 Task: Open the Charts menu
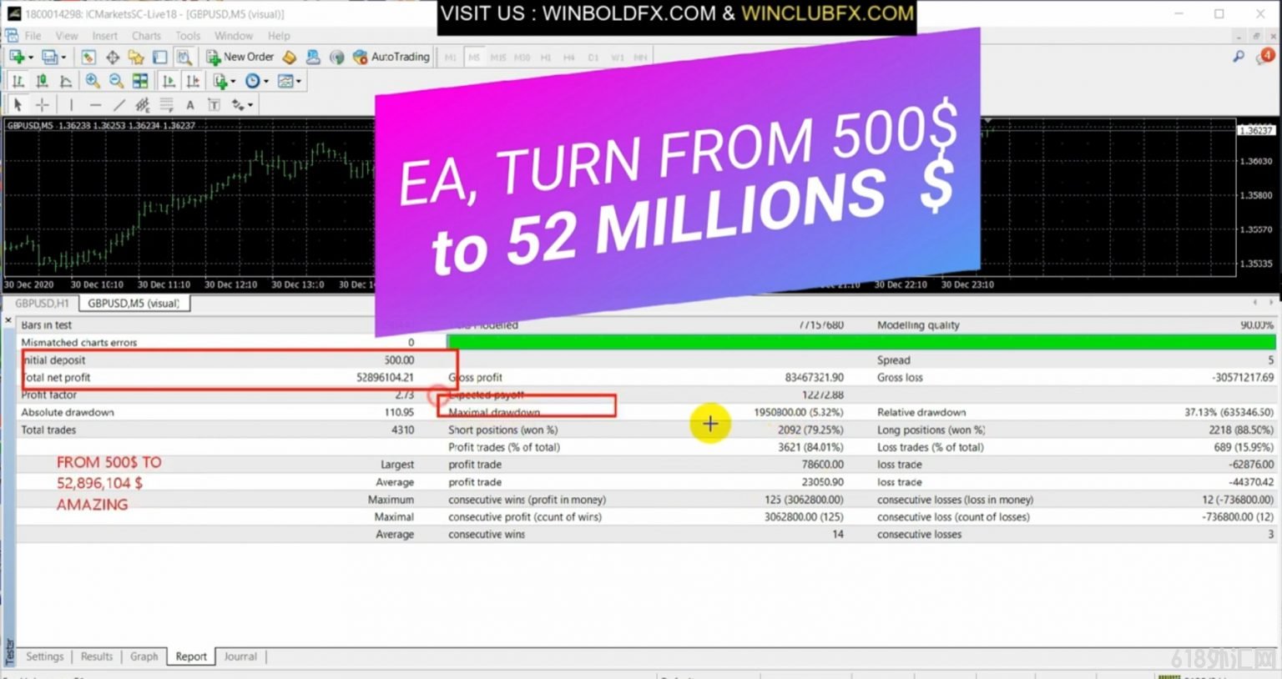pos(146,36)
